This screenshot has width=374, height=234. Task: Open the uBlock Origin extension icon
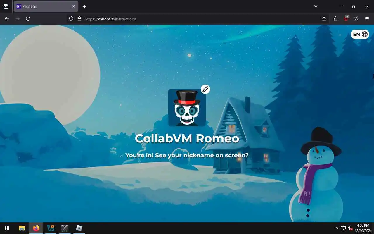pos(346,18)
